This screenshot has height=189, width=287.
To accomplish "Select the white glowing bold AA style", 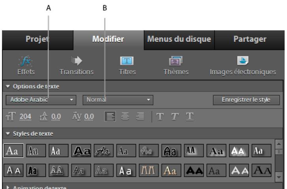I will pyautogui.click(x=239, y=151).
